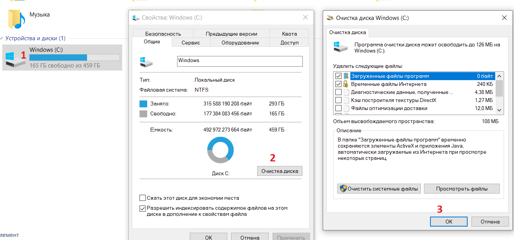The image size is (514, 240).
Task: Click the disk usage donut chart
Action: pos(220,150)
